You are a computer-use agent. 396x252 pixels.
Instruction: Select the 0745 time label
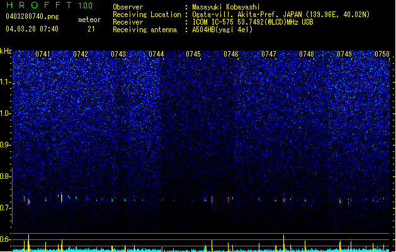pos(193,54)
